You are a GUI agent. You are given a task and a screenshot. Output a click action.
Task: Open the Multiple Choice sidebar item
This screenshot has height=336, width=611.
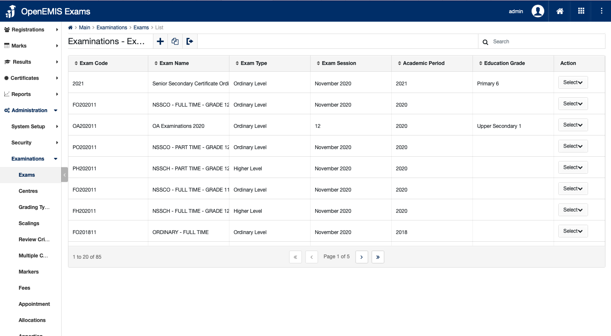[31, 256]
